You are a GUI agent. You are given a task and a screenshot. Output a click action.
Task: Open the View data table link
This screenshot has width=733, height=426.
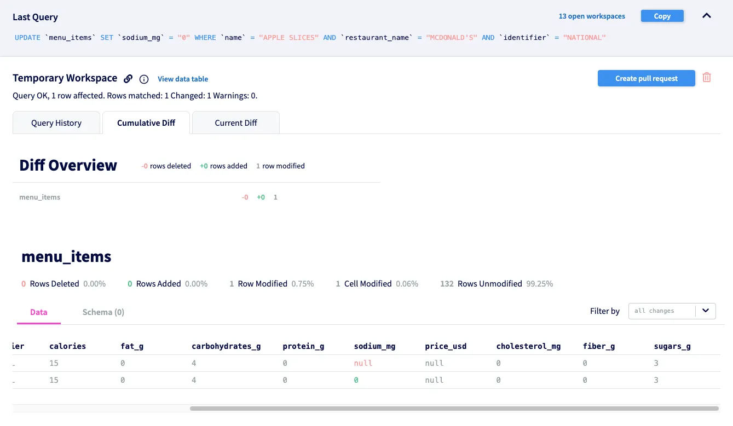[183, 79]
